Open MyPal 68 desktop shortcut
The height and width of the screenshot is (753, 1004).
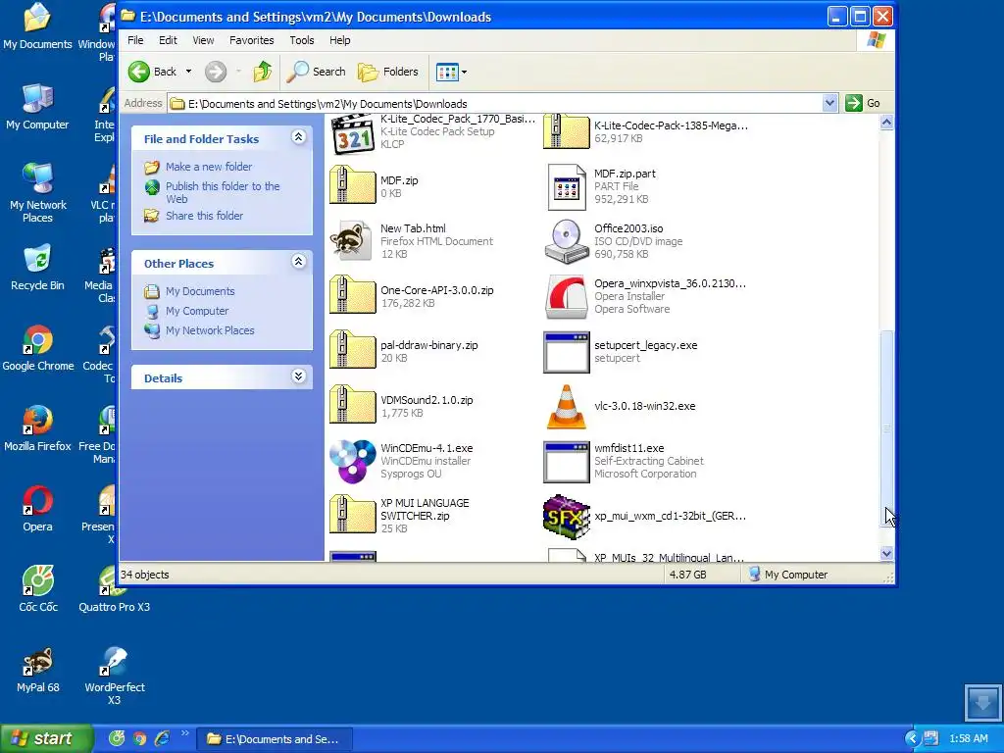pyautogui.click(x=38, y=670)
